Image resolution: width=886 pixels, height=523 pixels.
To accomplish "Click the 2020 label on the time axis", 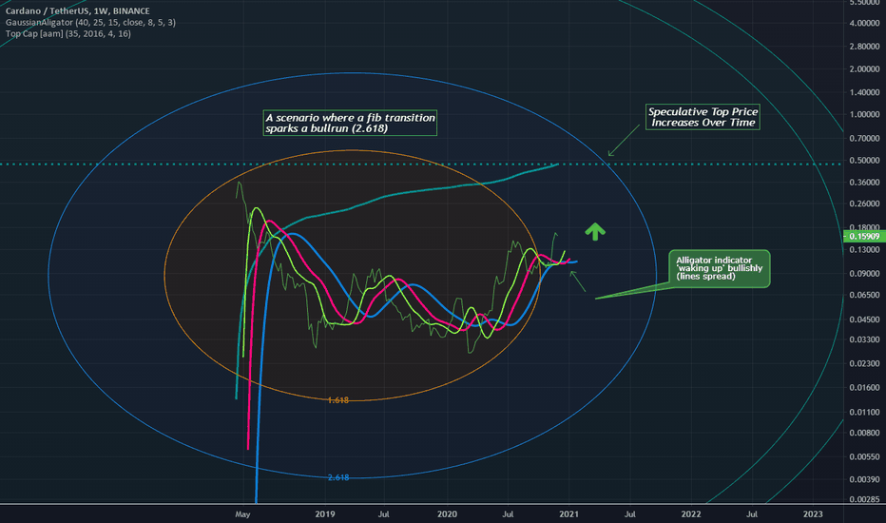I will (x=447, y=513).
